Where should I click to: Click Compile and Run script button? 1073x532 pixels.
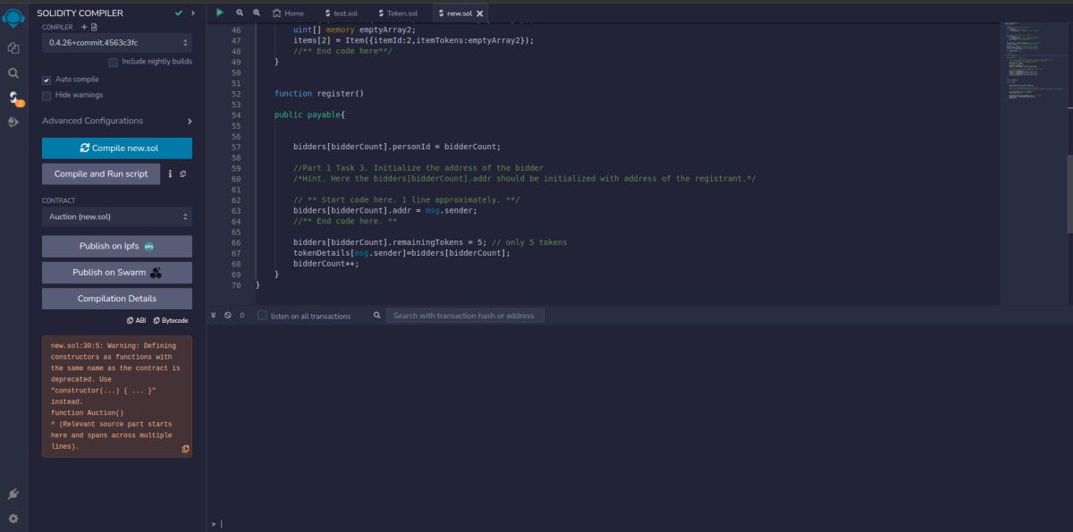(x=101, y=173)
